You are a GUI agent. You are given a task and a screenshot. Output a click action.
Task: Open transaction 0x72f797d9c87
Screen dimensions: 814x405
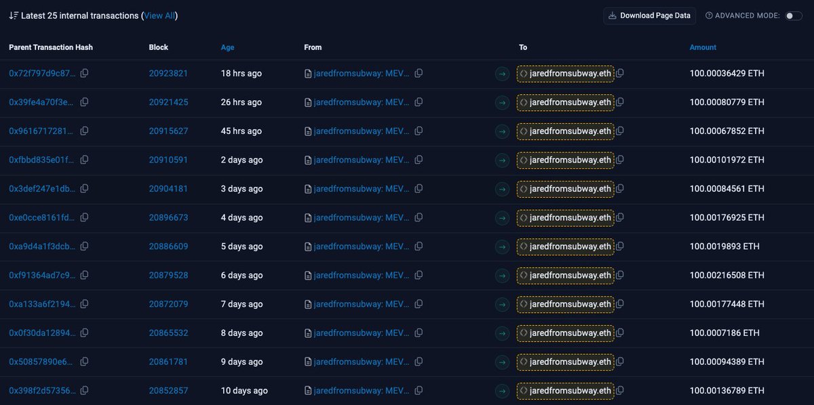pos(43,73)
